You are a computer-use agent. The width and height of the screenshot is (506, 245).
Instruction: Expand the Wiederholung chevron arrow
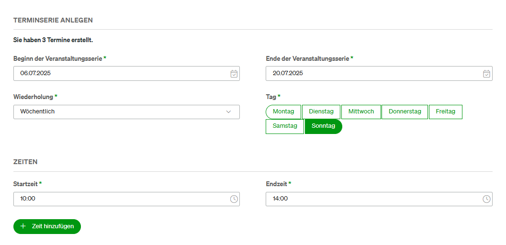coord(228,112)
